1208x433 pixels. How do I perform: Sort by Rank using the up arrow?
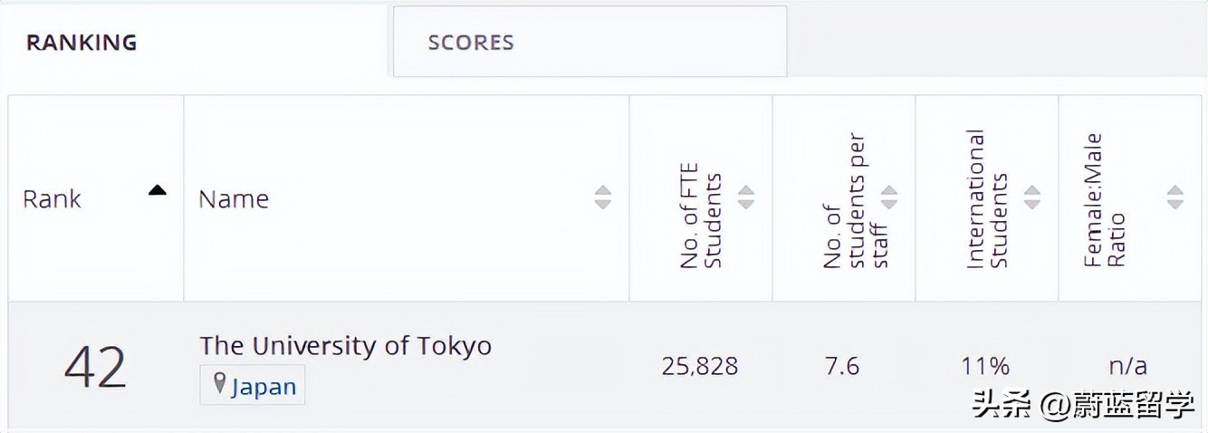(158, 190)
